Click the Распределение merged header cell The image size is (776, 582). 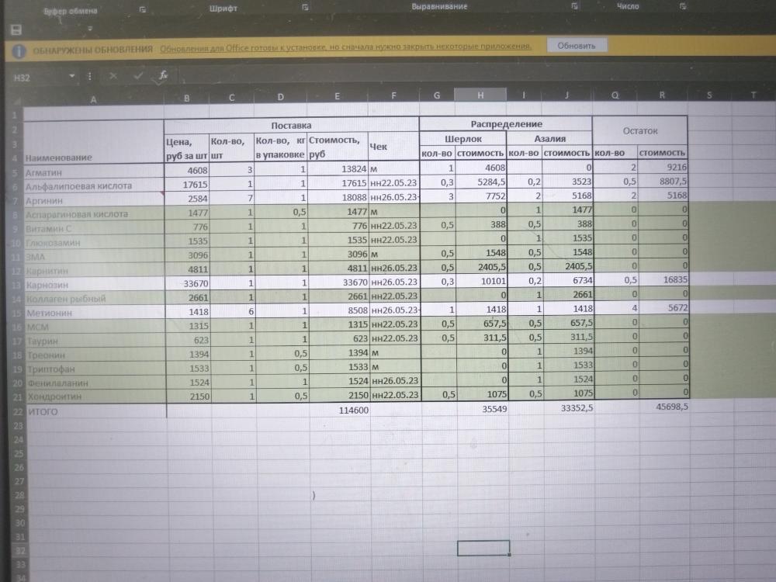pyautogui.click(x=506, y=124)
